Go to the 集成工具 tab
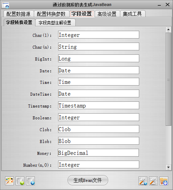This screenshot has width=173, height=190. (x=132, y=14)
